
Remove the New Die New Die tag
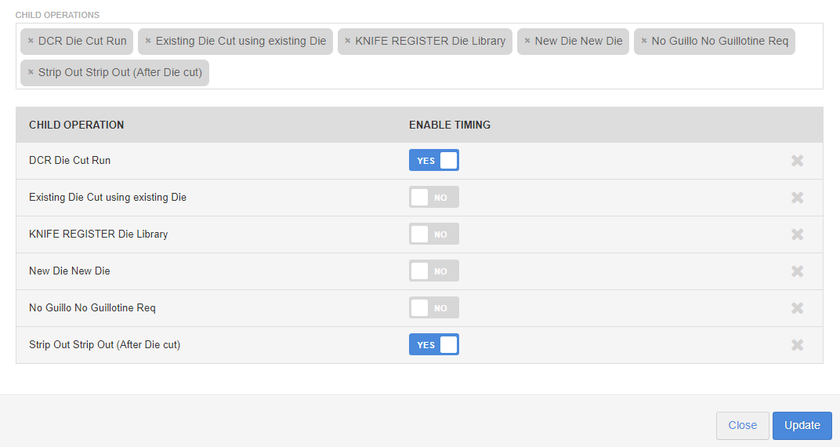pos(527,41)
